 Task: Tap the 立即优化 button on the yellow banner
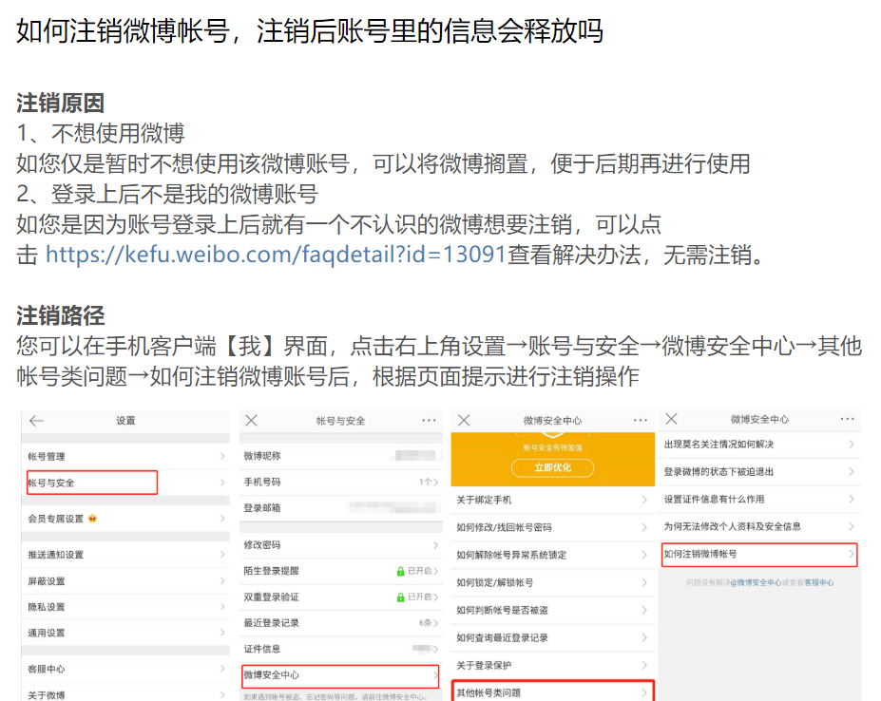[x=553, y=468]
